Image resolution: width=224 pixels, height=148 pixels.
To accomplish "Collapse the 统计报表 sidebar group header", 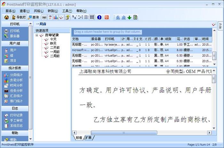I will click(x=15, y=68).
